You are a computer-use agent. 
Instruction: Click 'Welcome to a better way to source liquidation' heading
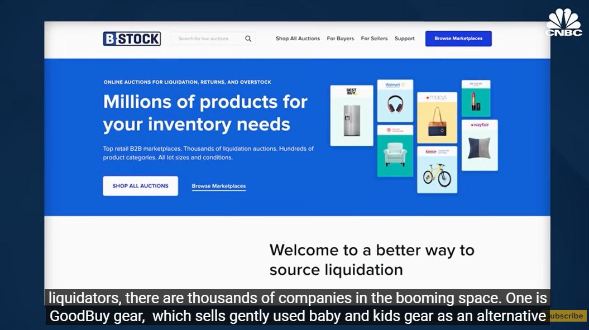372,260
